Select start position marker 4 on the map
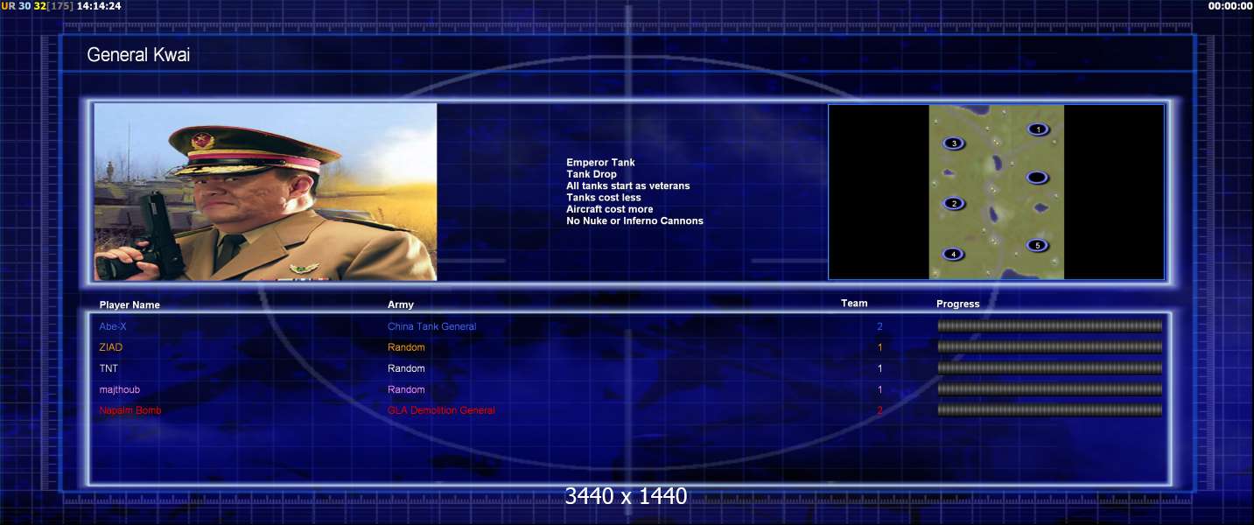This screenshot has width=1254, height=525. (x=954, y=255)
